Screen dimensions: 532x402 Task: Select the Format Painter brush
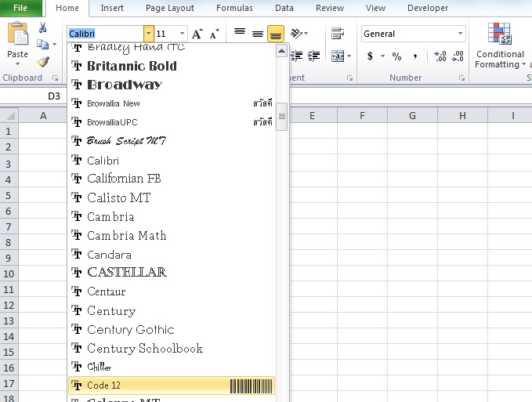pyautogui.click(x=43, y=62)
